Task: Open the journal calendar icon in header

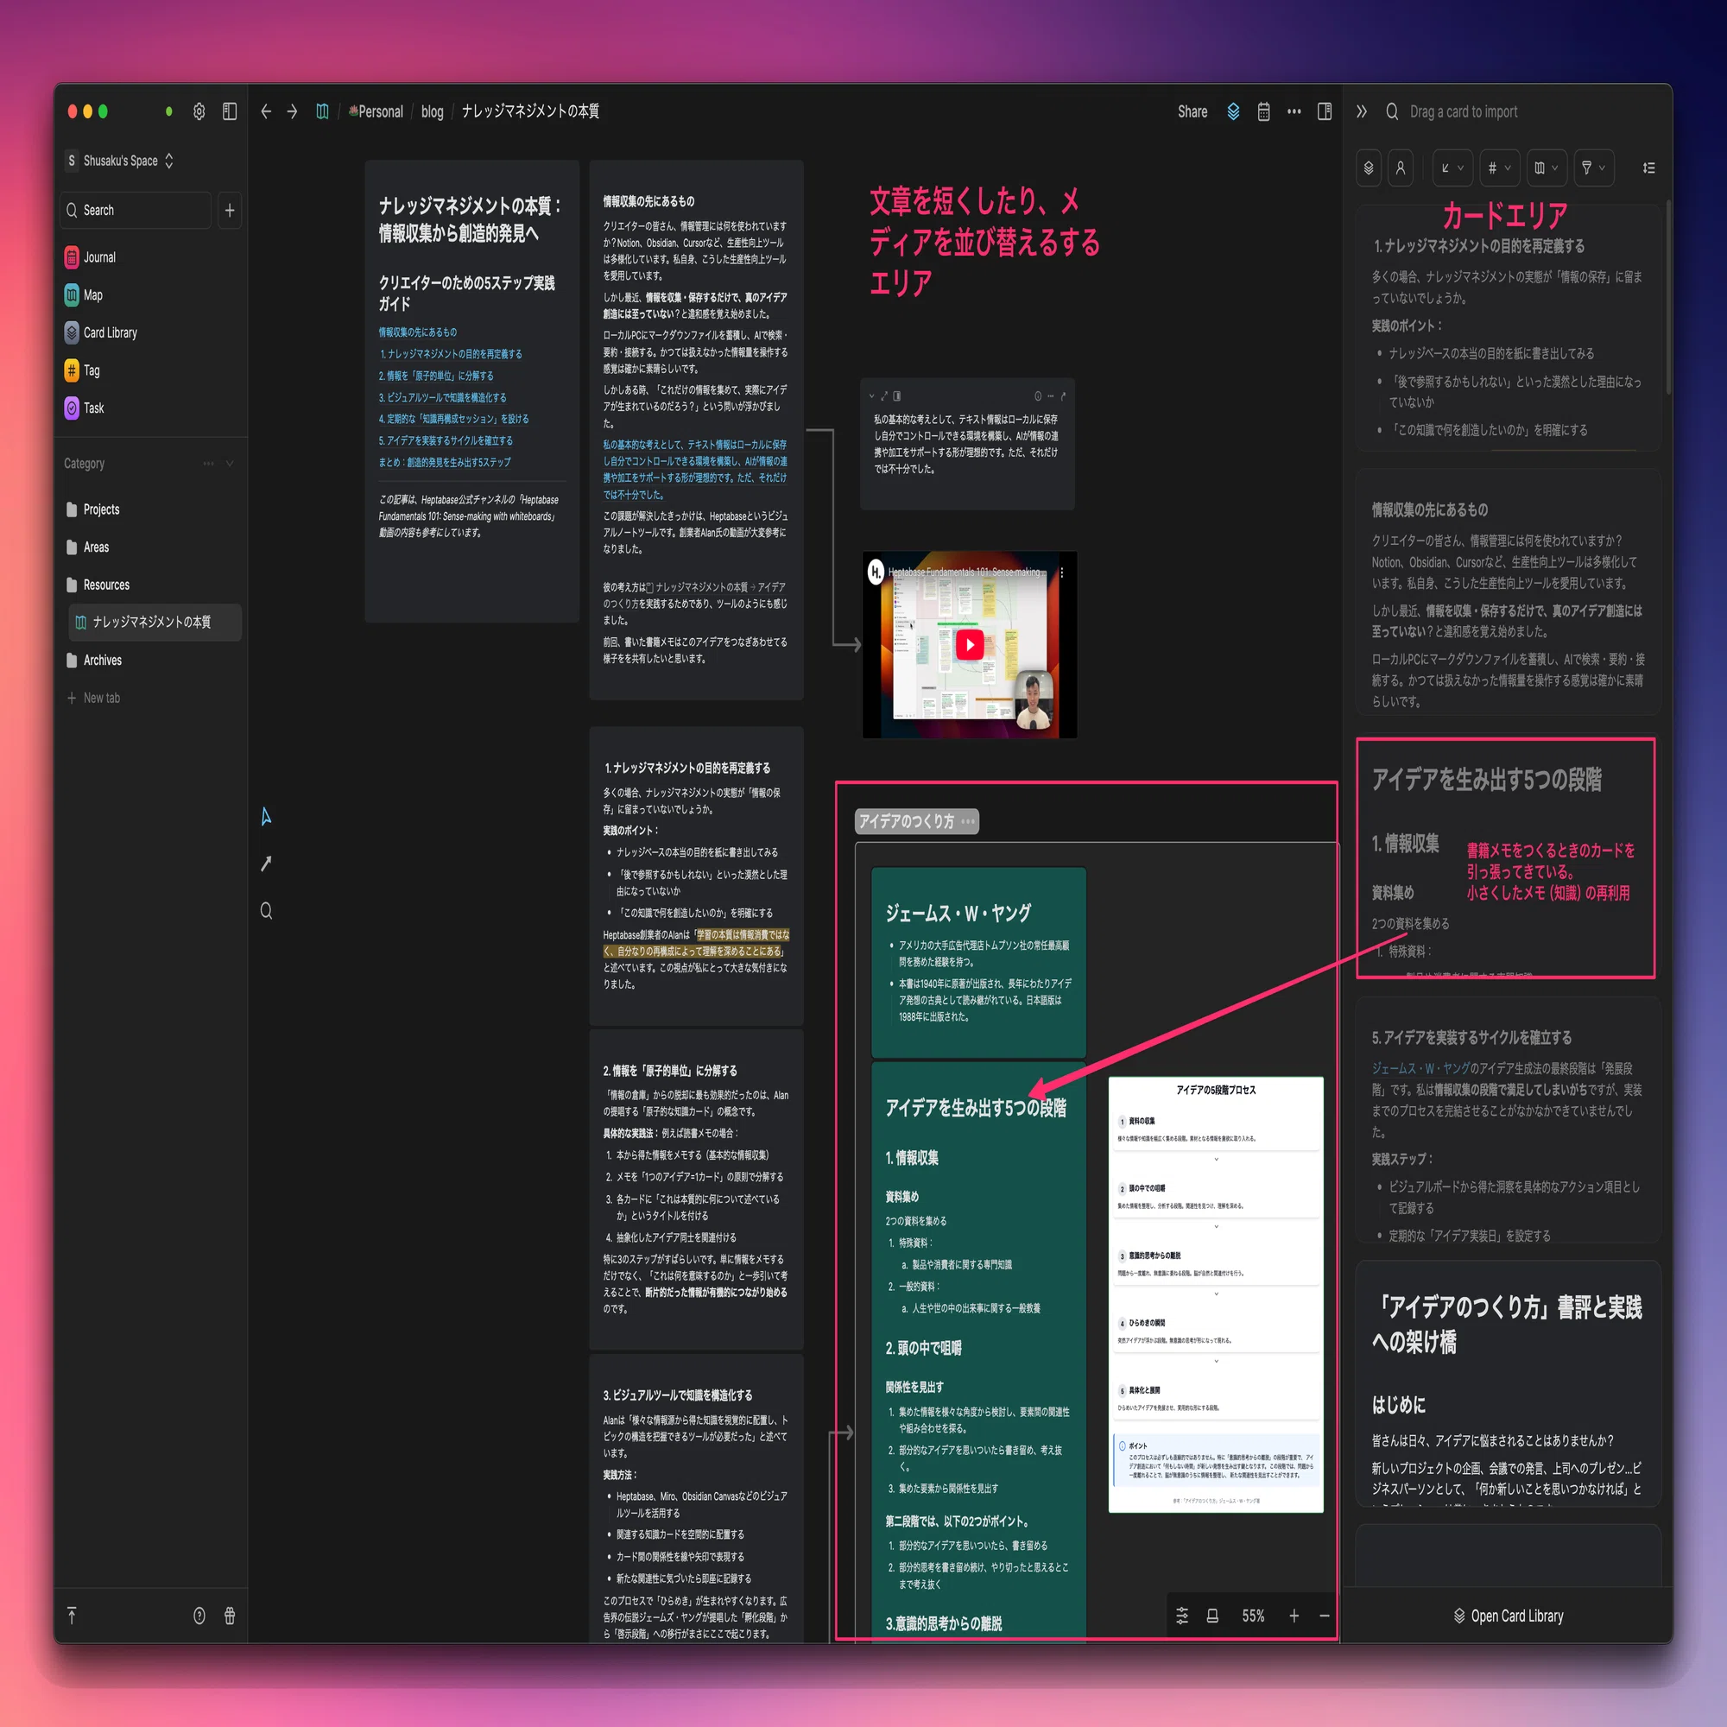Action: pyautogui.click(x=1264, y=111)
